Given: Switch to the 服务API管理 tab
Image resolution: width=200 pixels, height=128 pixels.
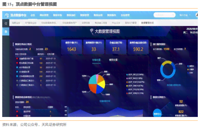Looking at the screenshot, I should click(x=131, y=23).
